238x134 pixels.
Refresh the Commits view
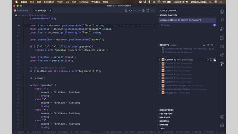(x=208, y=45)
